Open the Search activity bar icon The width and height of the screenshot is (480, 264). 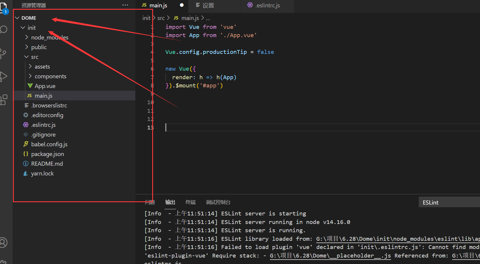tap(3, 29)
